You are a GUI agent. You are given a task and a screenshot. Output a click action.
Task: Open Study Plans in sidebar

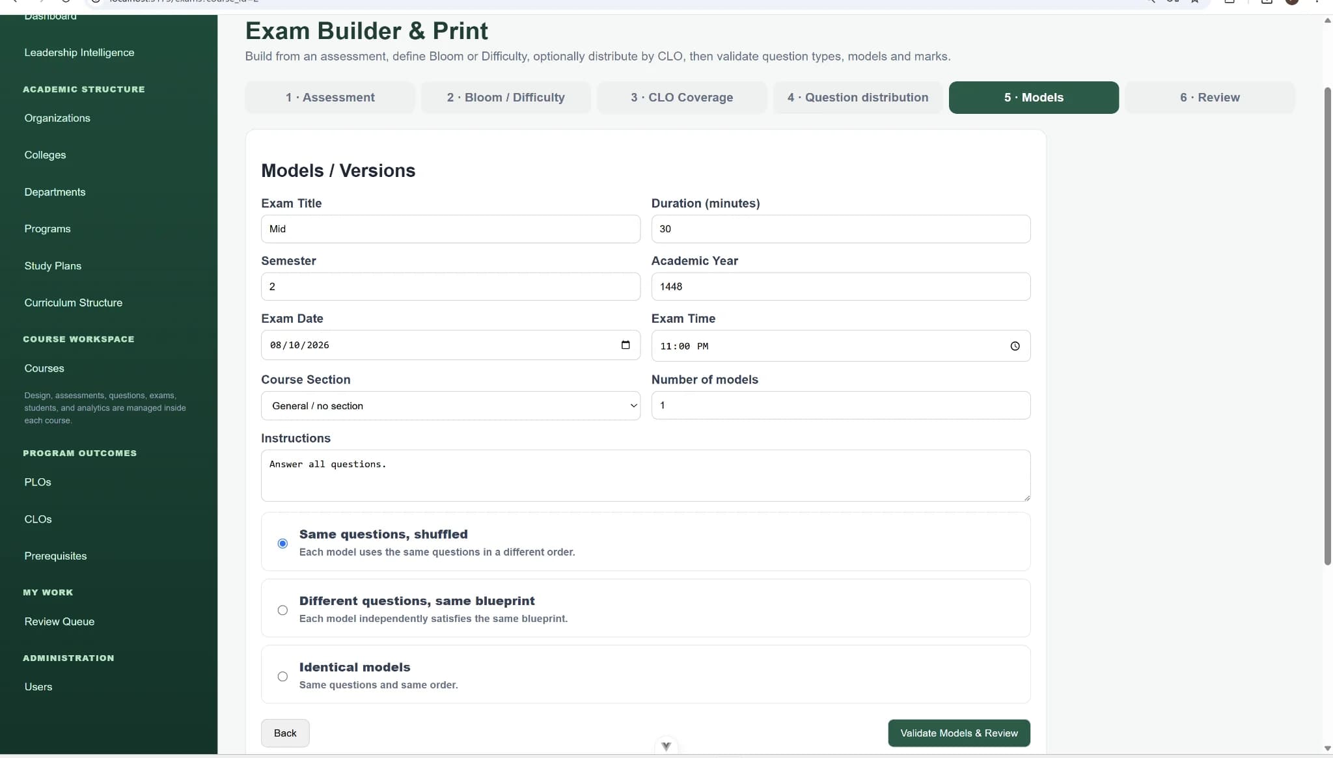coord(53,265)
